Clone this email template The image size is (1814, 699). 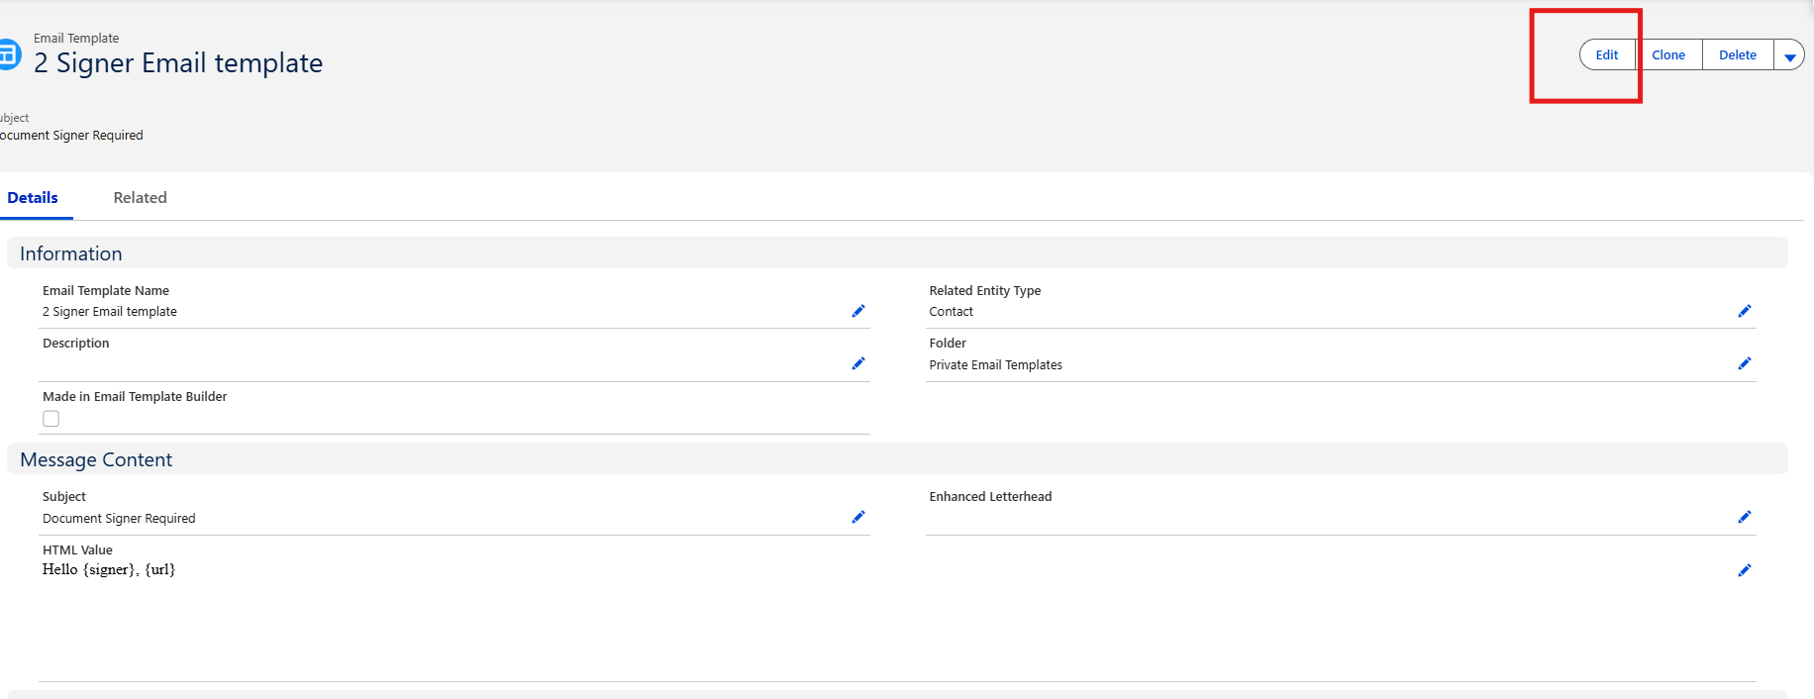coord(1668,55)
